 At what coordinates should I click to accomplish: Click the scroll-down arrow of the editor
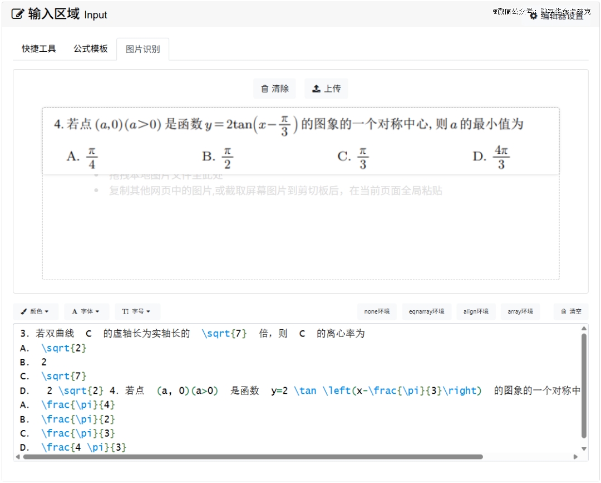point(584,448)
